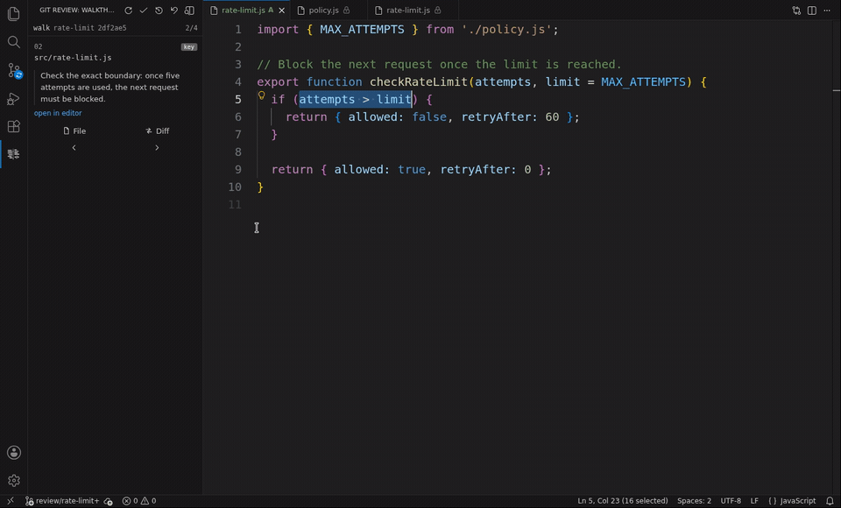
Task: Click the lightbulb code action on line 5
Action: (x=262, y=95)
